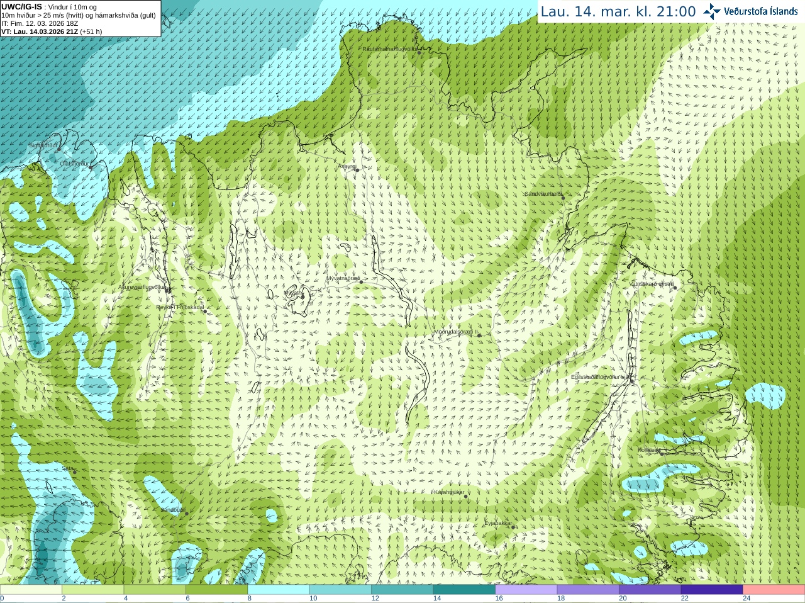Image resolution: width=805 pixels, height=603 pixels.
Task: Click the IT: Fim. 12. 03. 2026 18Z line
Action: 40,23
